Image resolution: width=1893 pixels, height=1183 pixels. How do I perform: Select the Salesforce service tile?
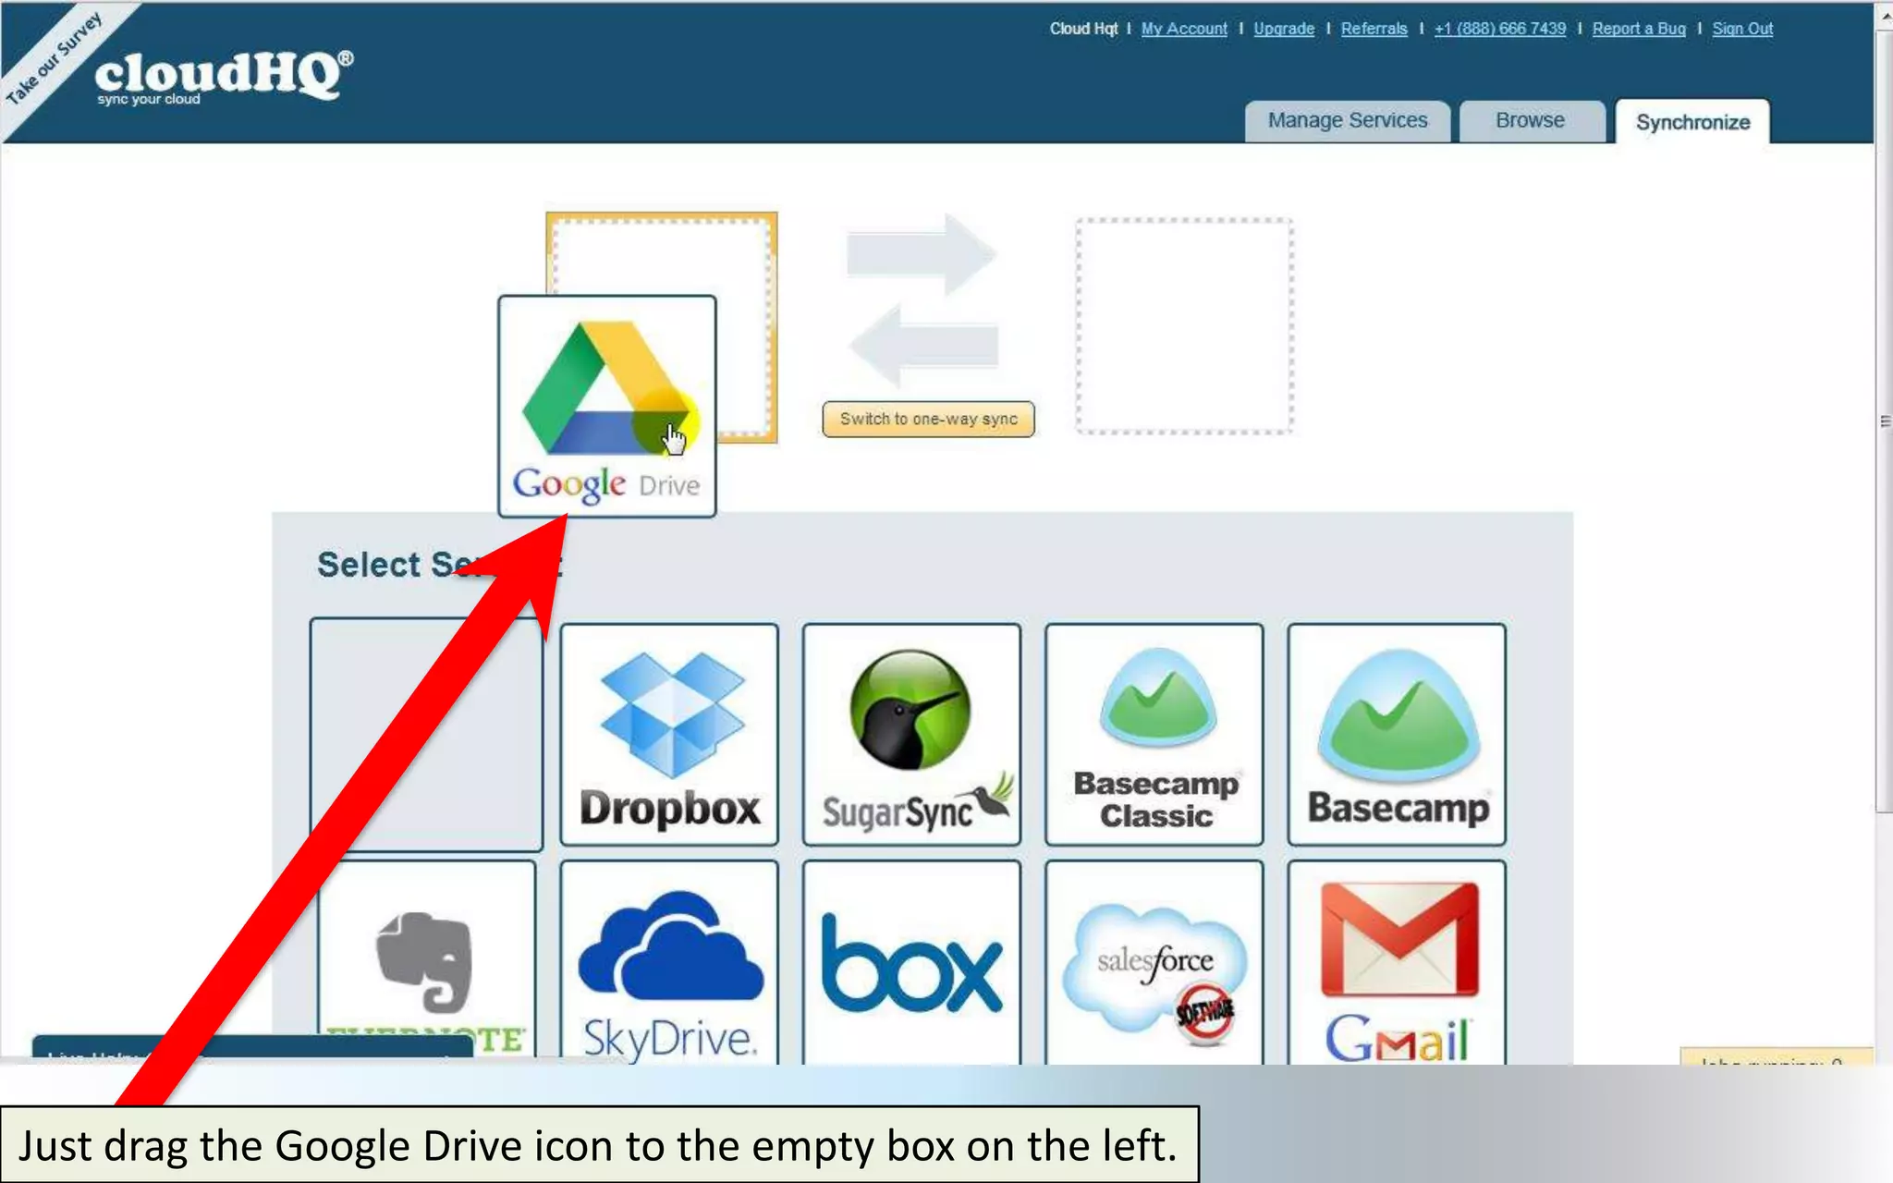click(x=1154, y=961)
